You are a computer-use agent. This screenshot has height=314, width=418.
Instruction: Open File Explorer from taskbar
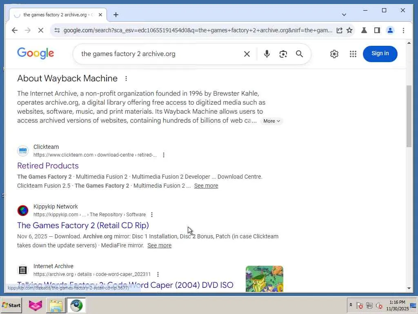tap(56, 305)
